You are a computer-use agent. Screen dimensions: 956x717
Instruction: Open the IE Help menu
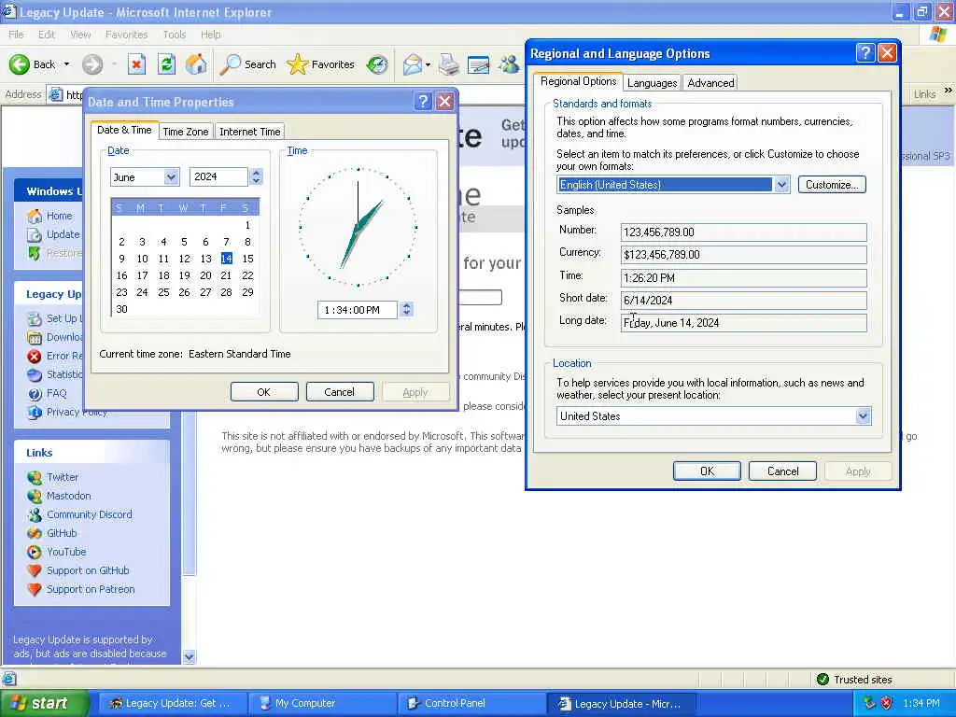[x=210, y=35]
